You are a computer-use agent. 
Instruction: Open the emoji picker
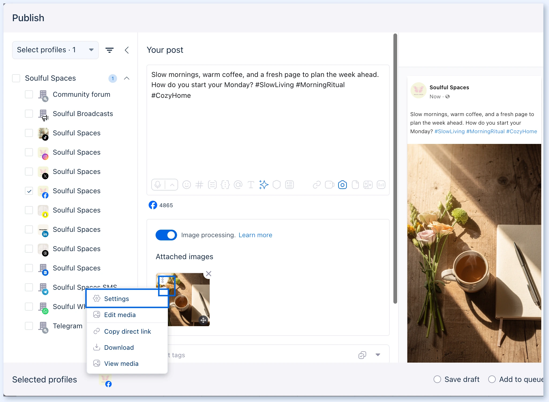coord(187,185)
